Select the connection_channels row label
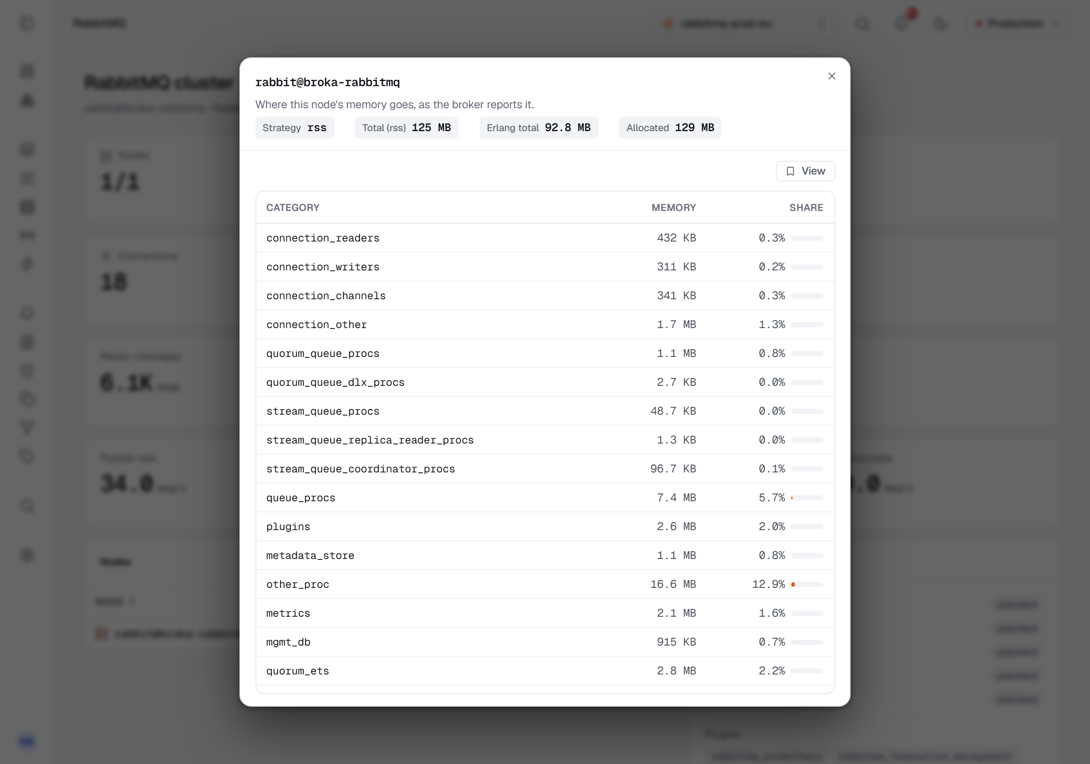The image size is (1090, 764). (x=326, y=296)
